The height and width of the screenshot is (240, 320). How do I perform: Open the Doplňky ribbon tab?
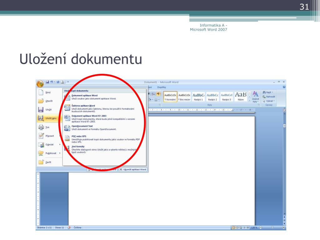162,87
